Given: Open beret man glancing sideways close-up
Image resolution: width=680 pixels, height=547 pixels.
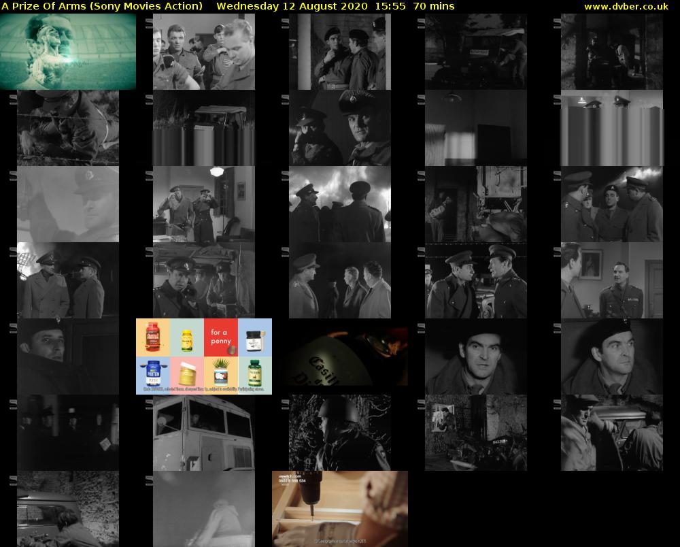Looking at the screenshot, I should (612, 357).
